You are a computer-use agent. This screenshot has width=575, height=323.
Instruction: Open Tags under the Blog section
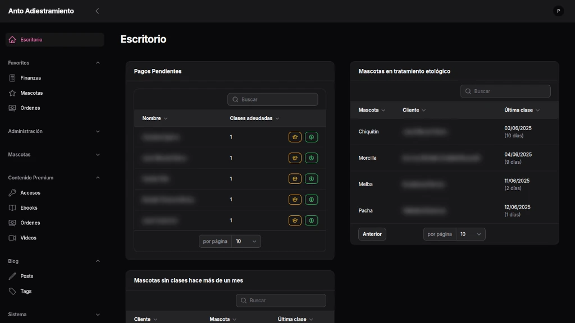26,291
